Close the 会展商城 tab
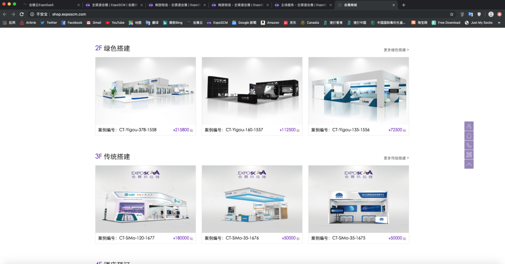505x264 pixels. [x=393, y=5]
